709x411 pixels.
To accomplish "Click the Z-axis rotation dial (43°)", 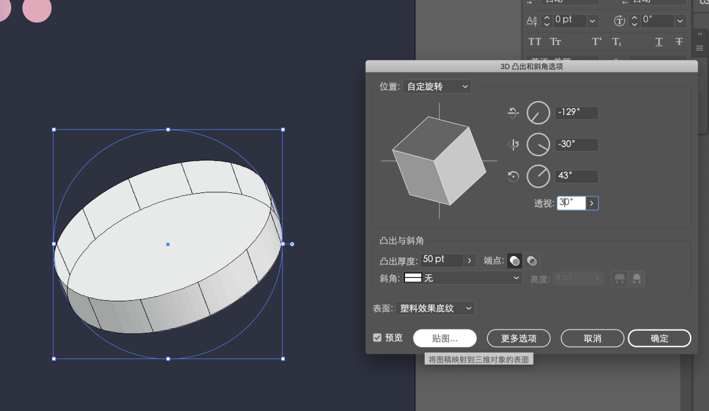I will click(538, 176).
